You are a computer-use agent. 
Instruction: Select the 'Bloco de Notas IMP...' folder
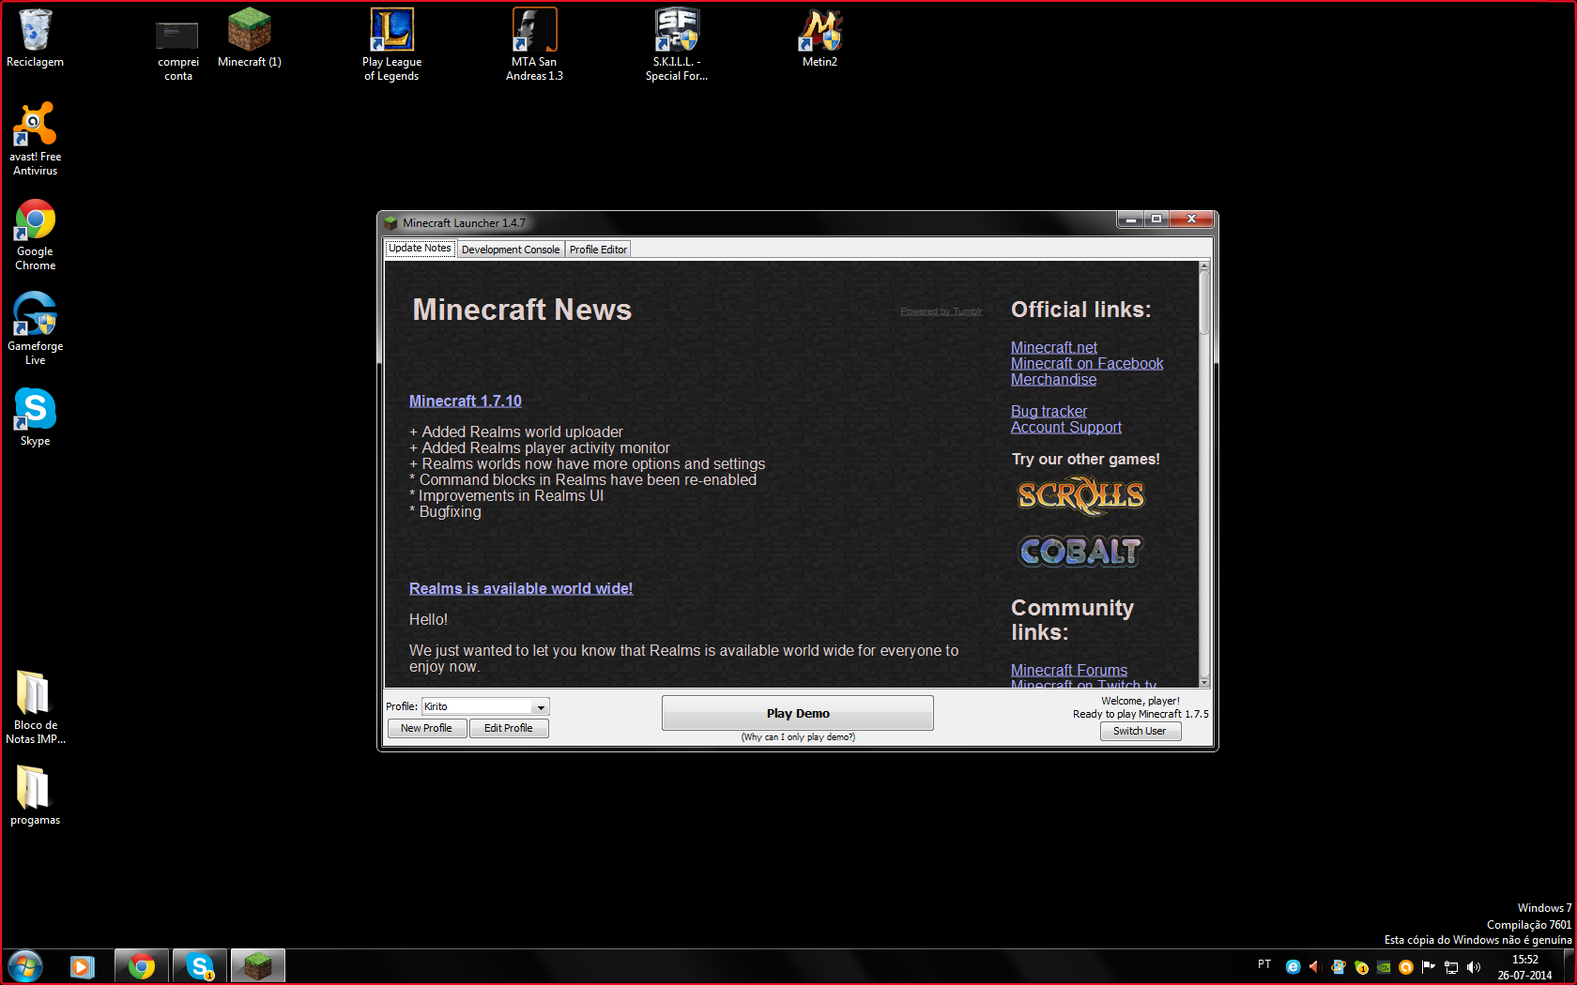(35, 707)
